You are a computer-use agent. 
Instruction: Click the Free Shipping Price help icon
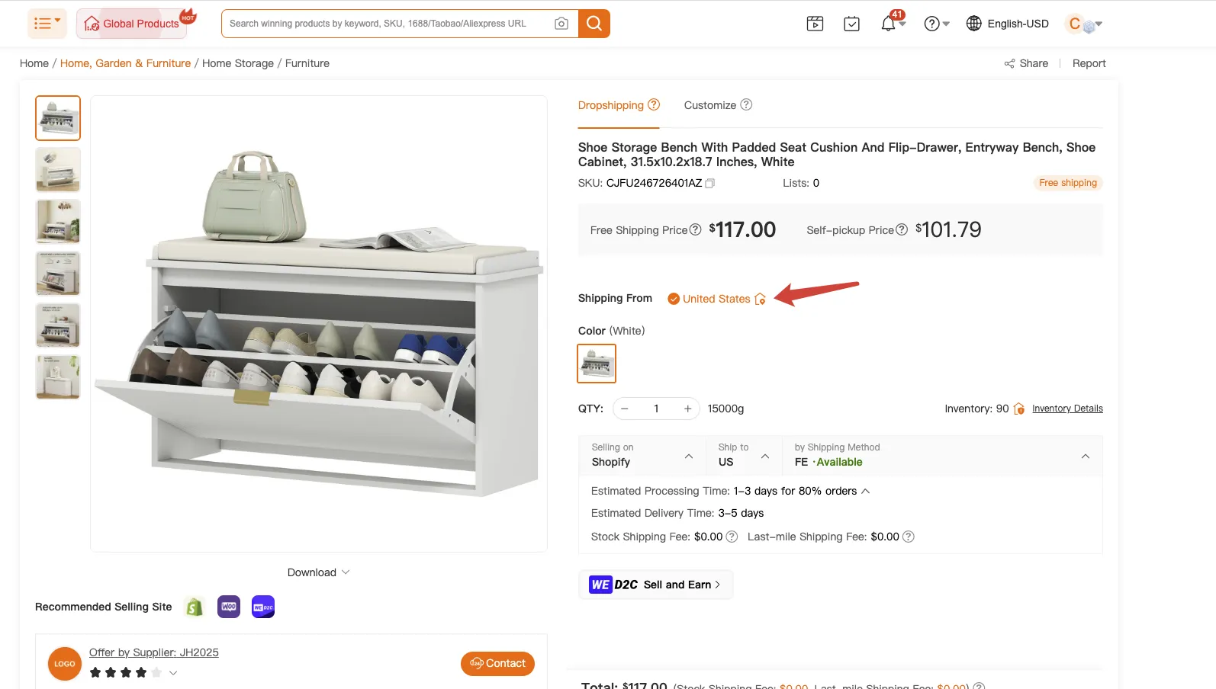pos(695,229)
